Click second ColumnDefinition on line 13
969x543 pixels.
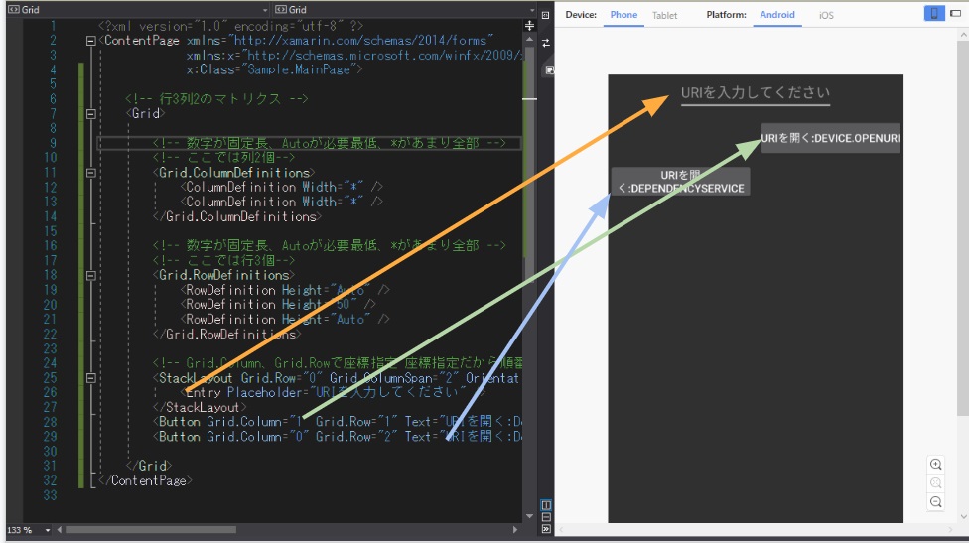[281, 202]
